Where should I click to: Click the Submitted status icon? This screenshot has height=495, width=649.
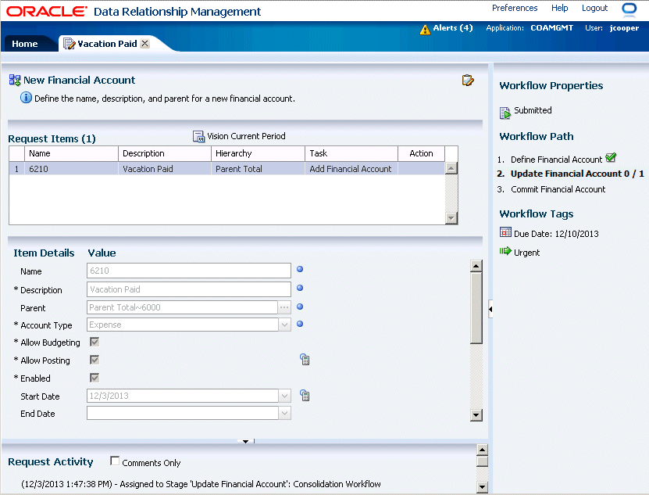(505, 113)
